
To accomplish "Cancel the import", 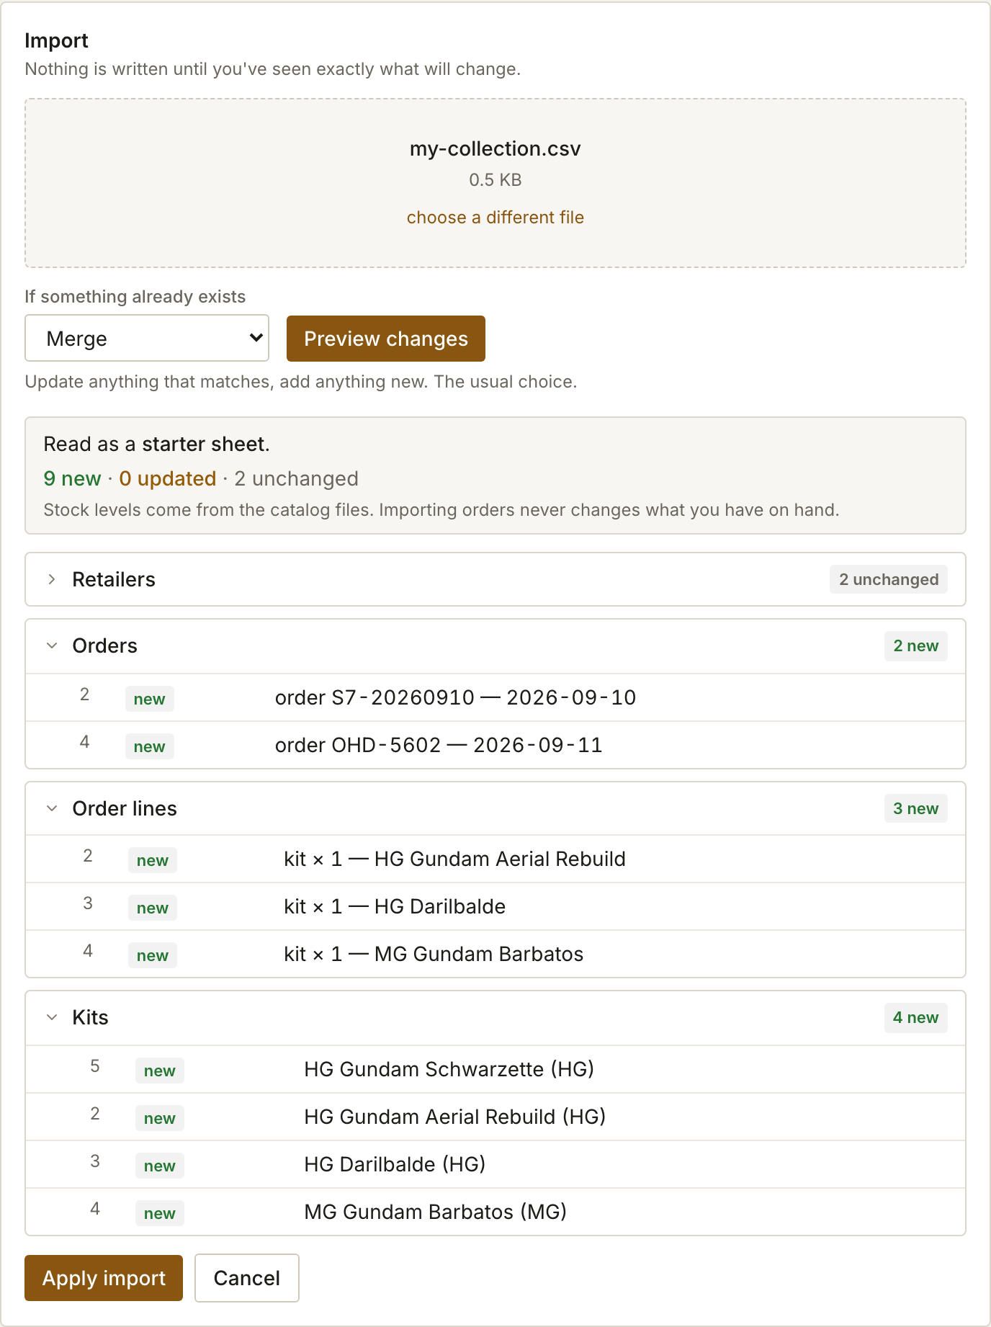I will 247,1278.
